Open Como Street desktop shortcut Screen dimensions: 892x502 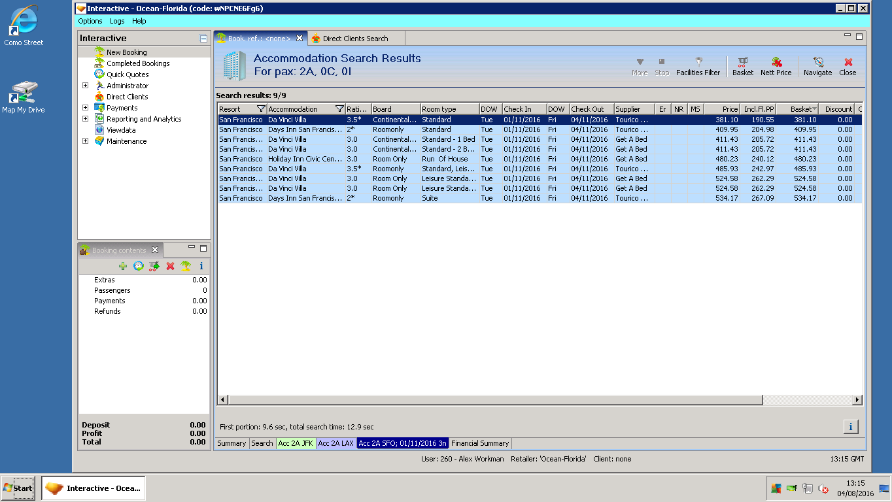24,26
